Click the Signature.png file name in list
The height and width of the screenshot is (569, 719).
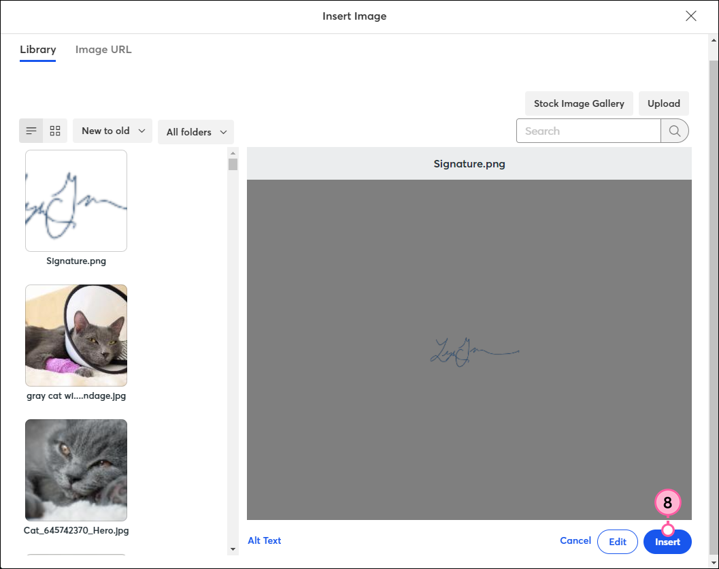(x=76, y=261)
